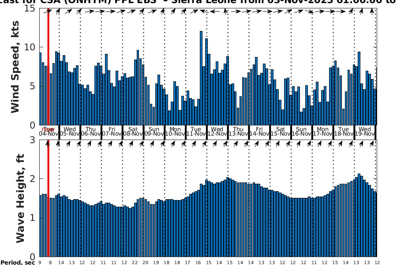397x265 pixels.
Task: Click the forecast title text at top
Action: pos(198,2)
